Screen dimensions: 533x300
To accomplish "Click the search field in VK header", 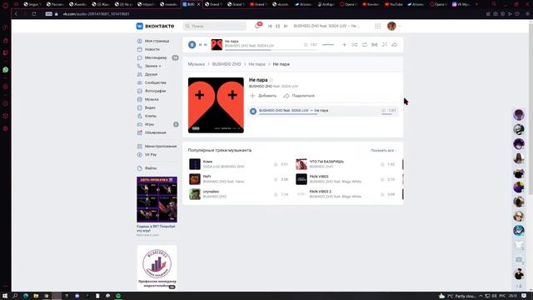I will pyautogui.click(x=215, y=26).
